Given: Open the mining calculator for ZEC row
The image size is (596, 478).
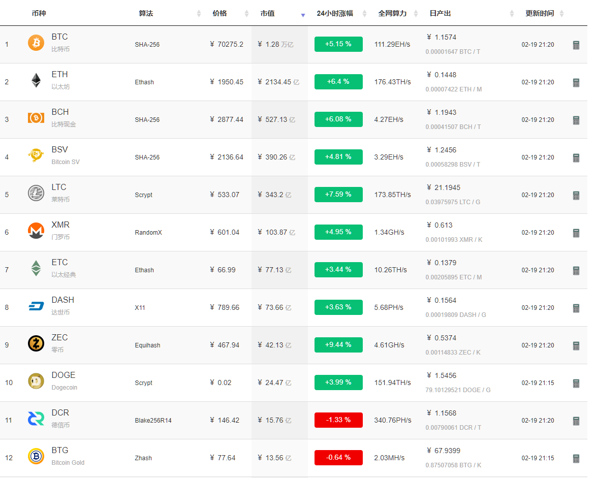Looking at the screenshot, I should tap(576, 346).
